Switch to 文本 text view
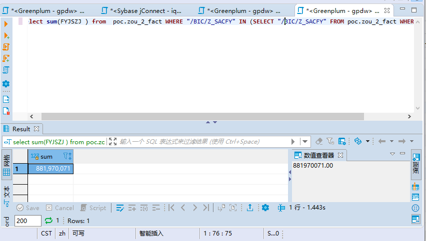426x241 pixels. click(7, 196)
